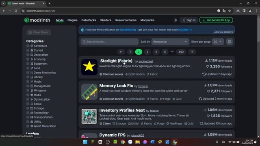This screenshot has height=146, width=260.
Task: Open browser profile icon
Action: [x=250, y=11]
